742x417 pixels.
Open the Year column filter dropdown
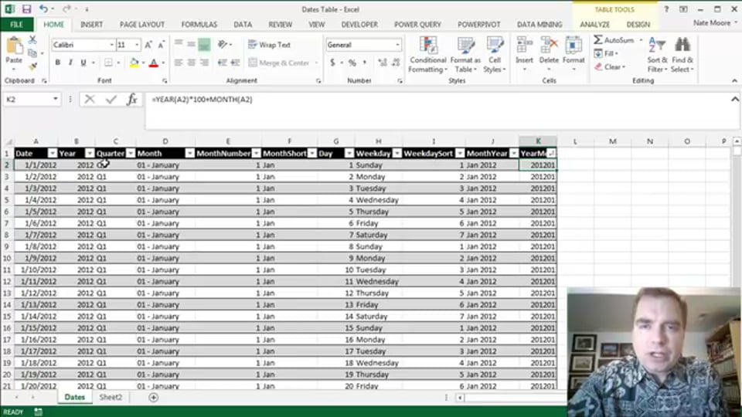click(x=89, y=153)
